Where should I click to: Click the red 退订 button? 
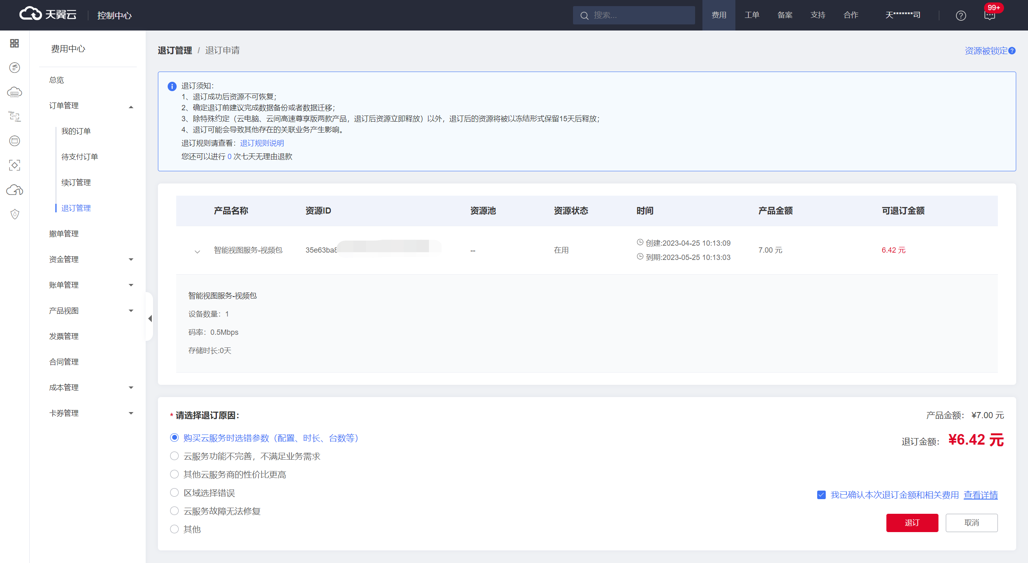tap(912, 523)
